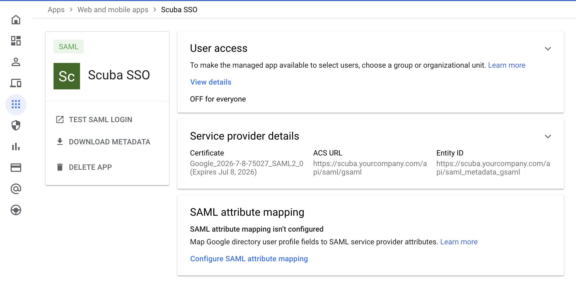Open the Account at-sign icon
The image size is (576, 303).
pyautogui.click(x=16, y=189)
